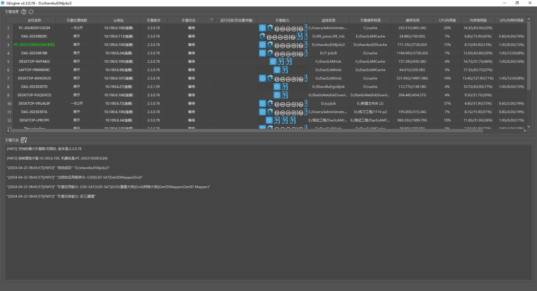
Task: Click the engine log export icon
Action: click(x=24, y=140)
